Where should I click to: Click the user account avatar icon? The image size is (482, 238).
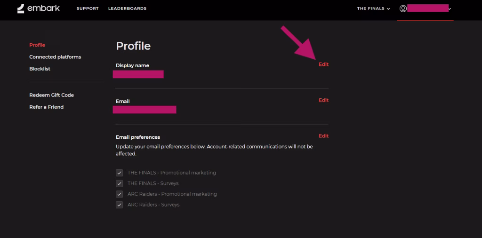pos(403,8)
